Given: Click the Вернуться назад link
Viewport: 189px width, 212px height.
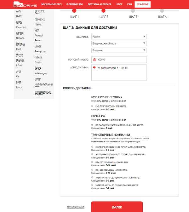Looking at the screenshot, I should click(76, 207).
